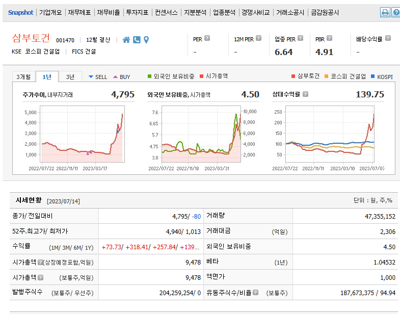The width and height of the screenshot is (400, 314).
Task: Open help icon beside 시가총액 상장예정포함
Action: point(40,262)
